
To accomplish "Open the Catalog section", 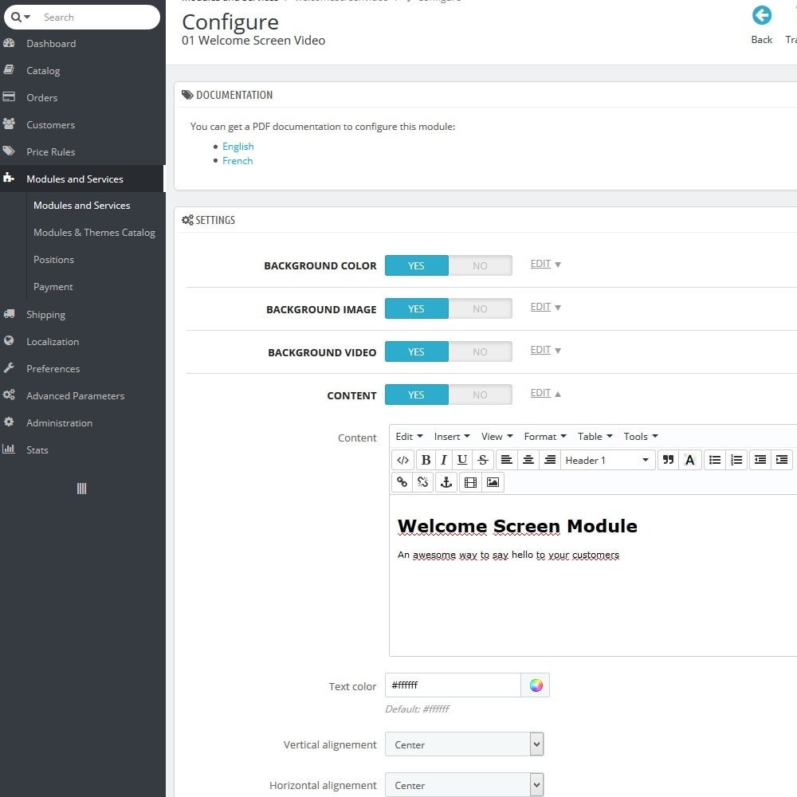I will [43, 71].
